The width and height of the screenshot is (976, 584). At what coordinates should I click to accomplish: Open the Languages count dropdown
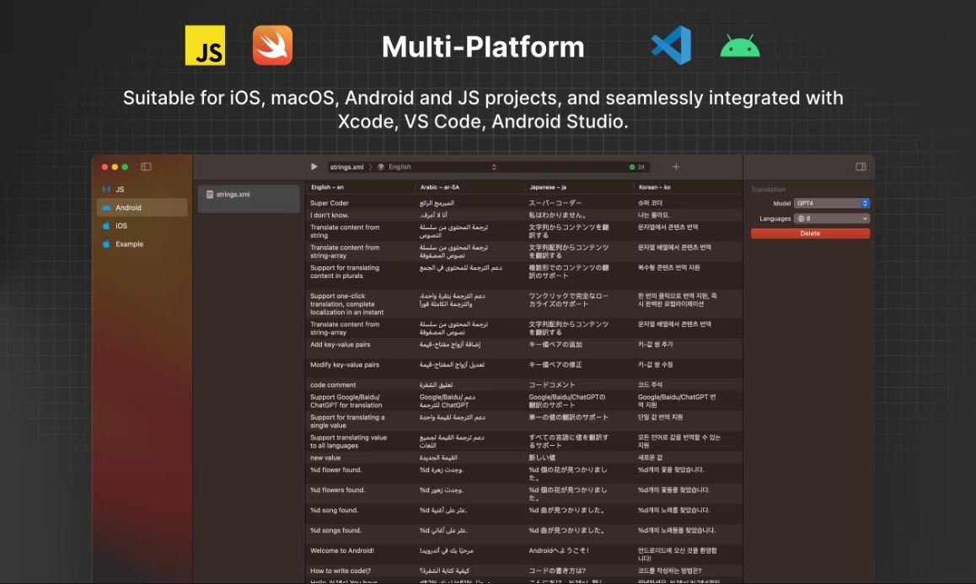point(832,218)
